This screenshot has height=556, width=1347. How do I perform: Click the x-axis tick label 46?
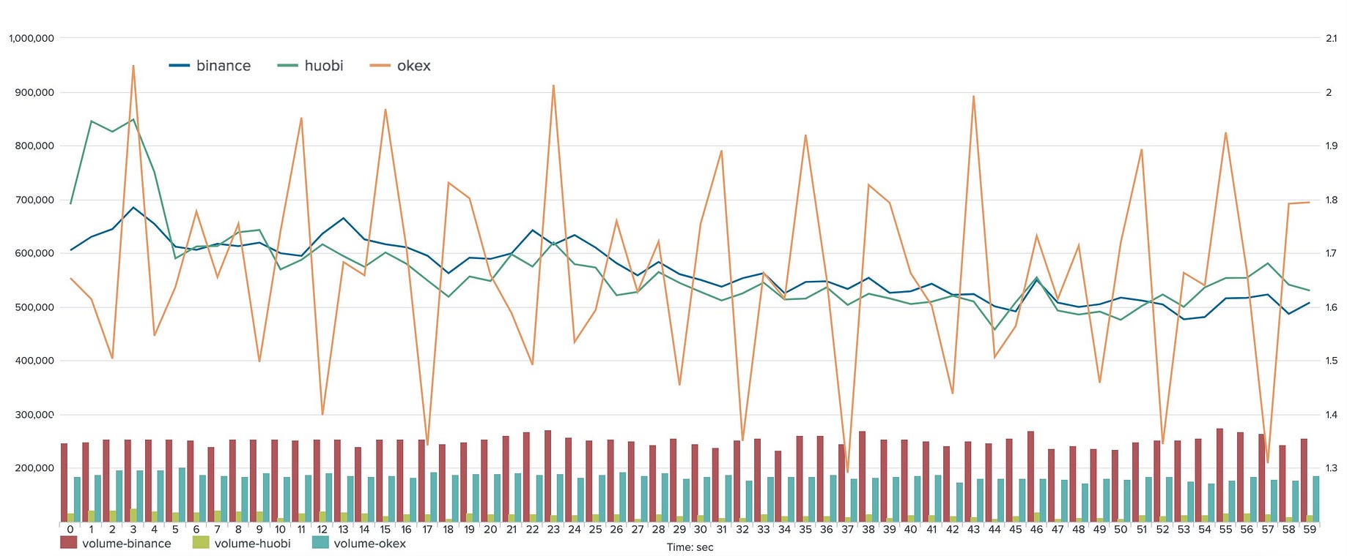pyautogui.click(x=1036, y=529)
